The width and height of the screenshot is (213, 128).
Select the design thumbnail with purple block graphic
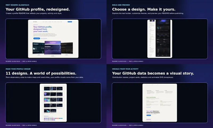click(x=47, y=94)
